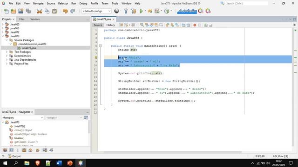Select Project Files node

[x=21, y=64]
